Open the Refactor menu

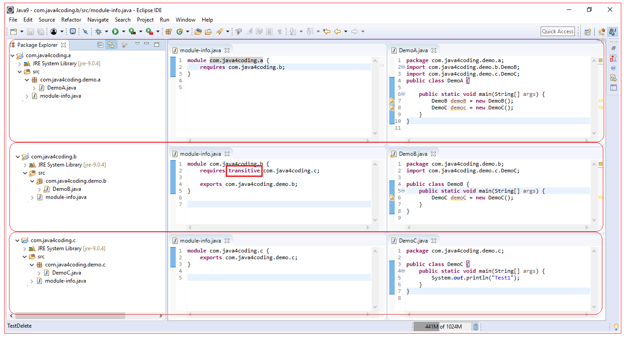point(71,19)
